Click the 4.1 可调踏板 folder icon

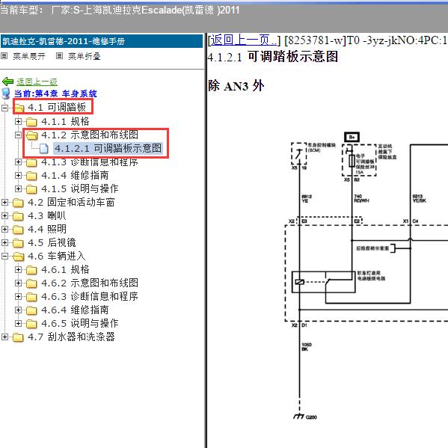(x=19, y=108)
